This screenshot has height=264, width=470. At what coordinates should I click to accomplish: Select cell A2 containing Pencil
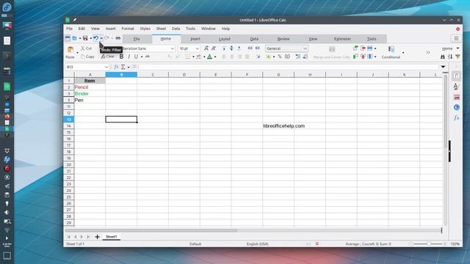tap(90, 87)
